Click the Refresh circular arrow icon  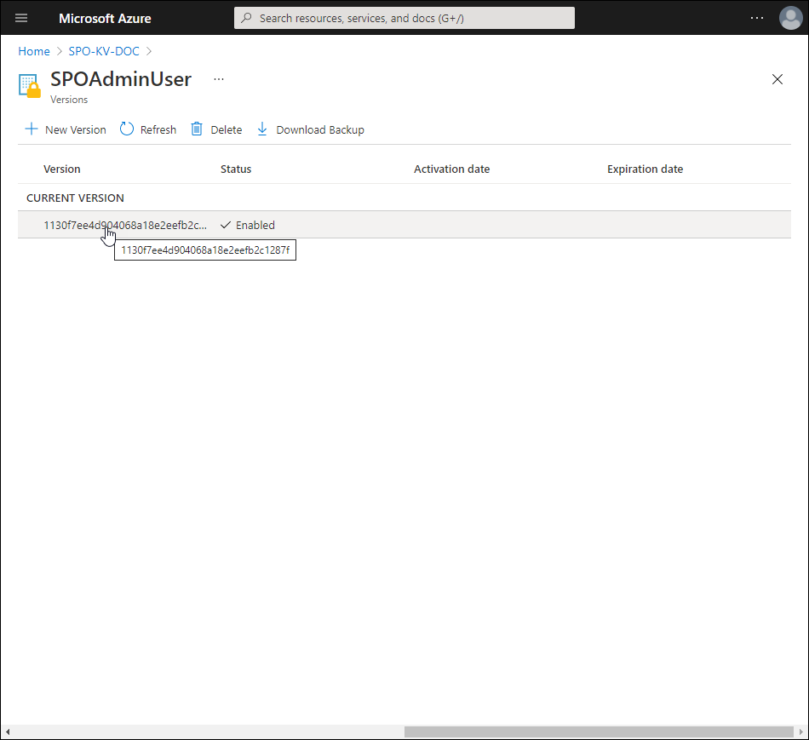pyautogui.click(x=127, y=129)
